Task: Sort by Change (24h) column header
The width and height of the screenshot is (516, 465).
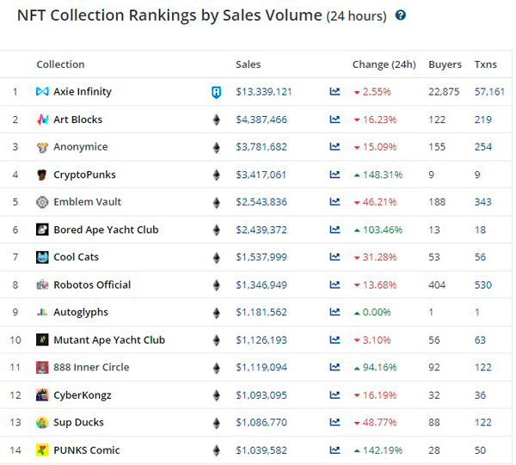Action: pyautogui.click(x=384, y=64)
